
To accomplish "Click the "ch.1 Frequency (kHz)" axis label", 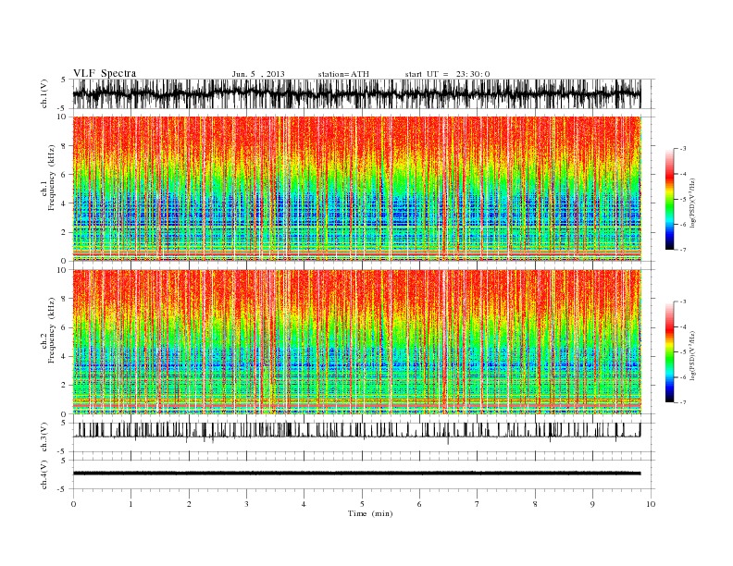I will pyautogui.click(x=48, y=178).
